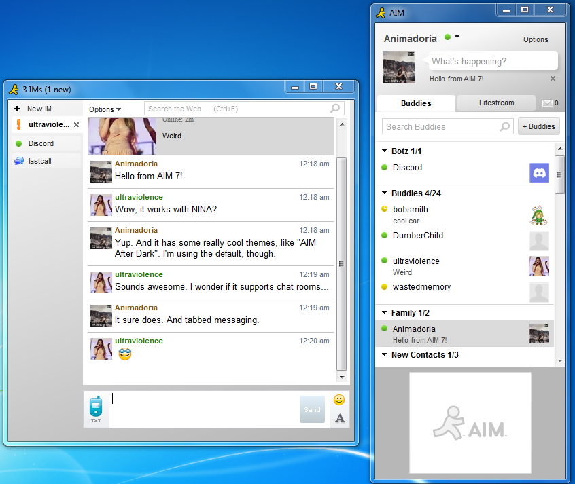Click ultraviolence's buddy icon in buddy list
This screenshot has width=575, height=484.
pos(539,266)
